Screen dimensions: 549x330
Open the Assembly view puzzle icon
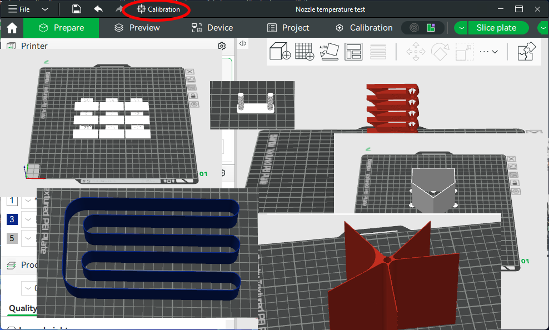point(526,52)
